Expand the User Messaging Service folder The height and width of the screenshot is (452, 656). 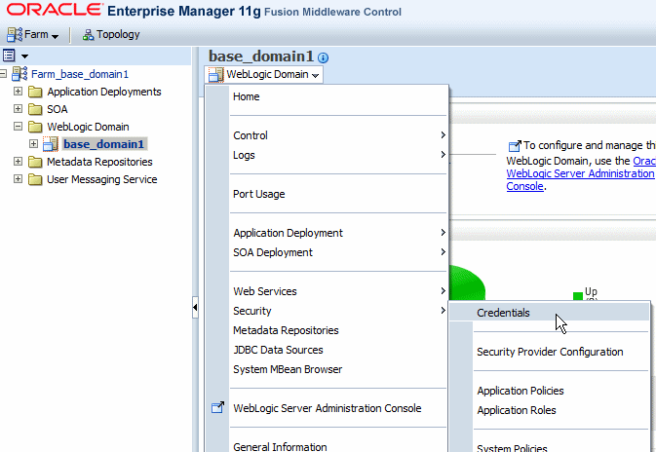(x=18, y=179)
